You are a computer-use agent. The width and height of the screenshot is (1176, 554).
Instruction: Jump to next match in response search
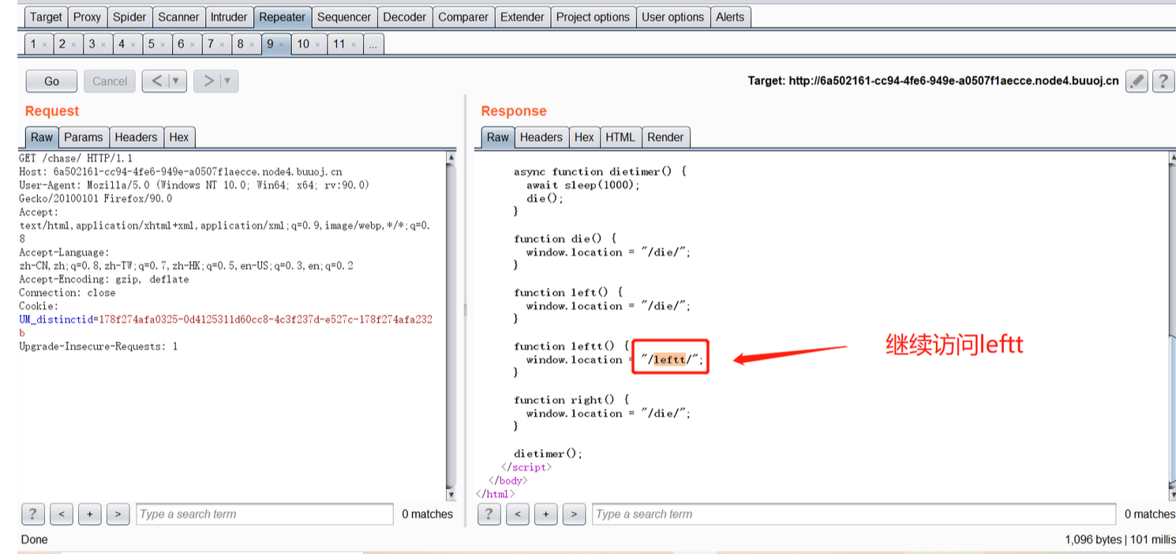coord(575,514)
